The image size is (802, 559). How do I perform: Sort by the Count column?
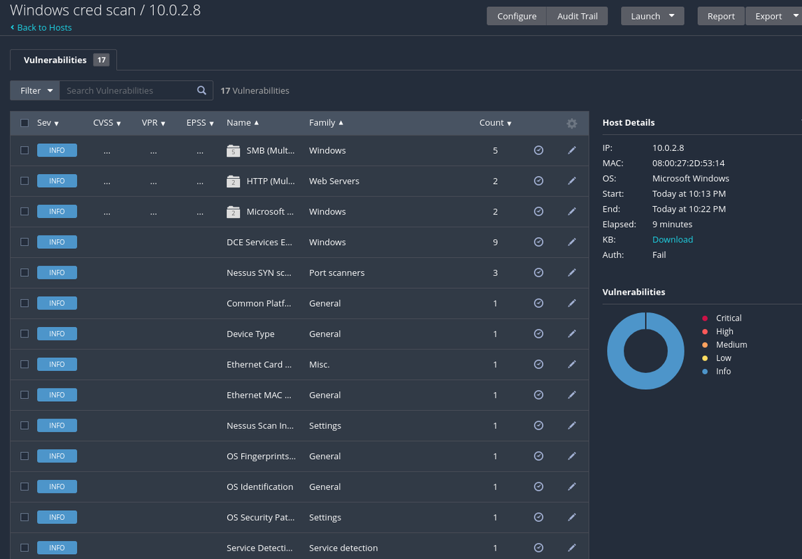pos(495,123)
